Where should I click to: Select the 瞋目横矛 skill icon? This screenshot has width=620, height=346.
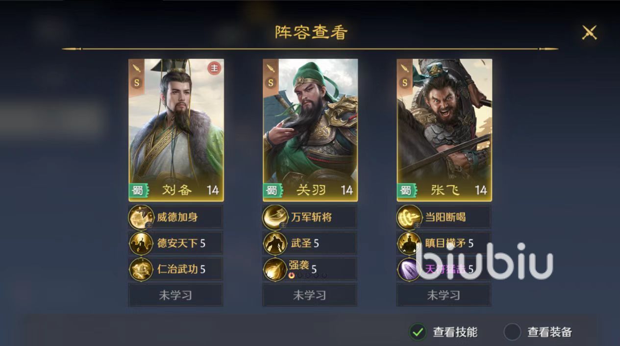410,243
